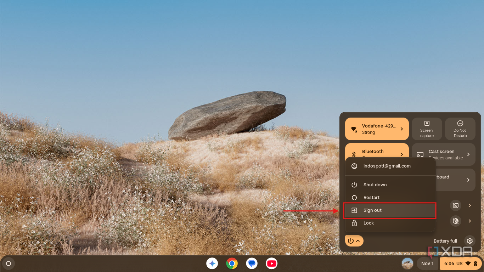
Task: Pick Restart from the power menu
Action: coord(390,198)
